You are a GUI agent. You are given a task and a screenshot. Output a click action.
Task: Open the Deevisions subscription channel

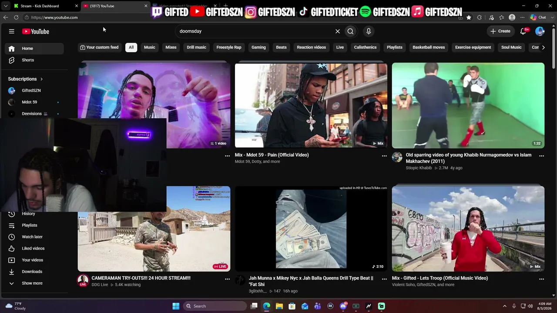click(35, 113)
